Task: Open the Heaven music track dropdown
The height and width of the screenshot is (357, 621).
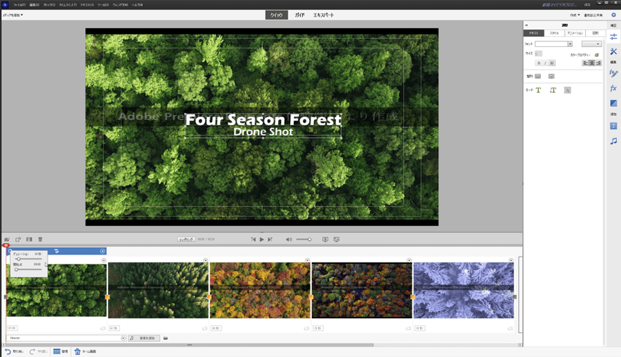Action: point(123,338)
